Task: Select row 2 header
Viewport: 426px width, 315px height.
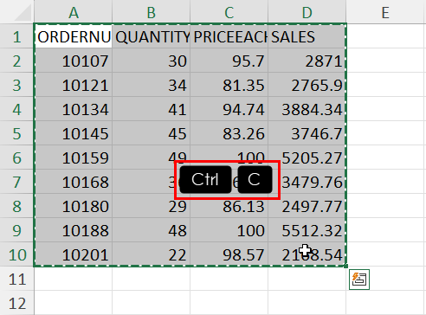Action: [16, 61]
